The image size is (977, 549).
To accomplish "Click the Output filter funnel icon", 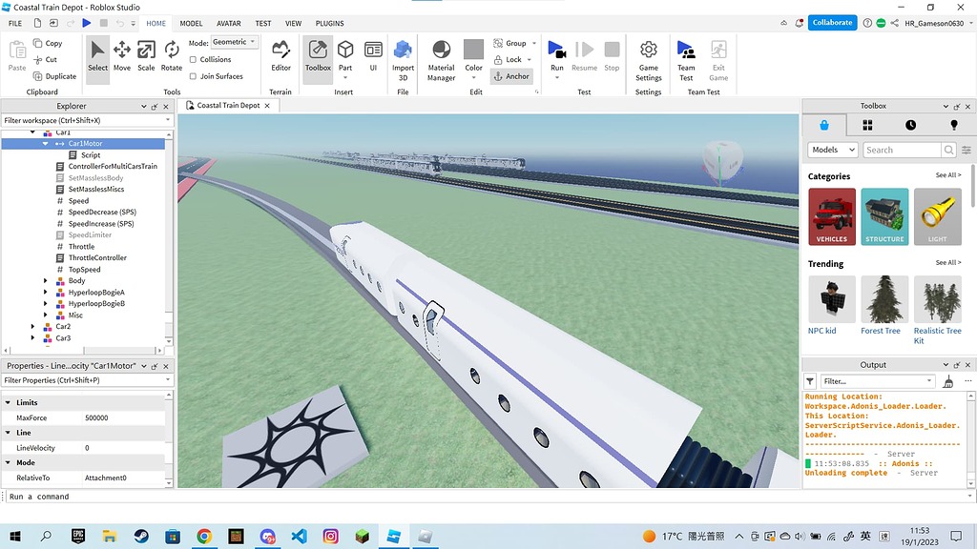I will tap(809, 381).
